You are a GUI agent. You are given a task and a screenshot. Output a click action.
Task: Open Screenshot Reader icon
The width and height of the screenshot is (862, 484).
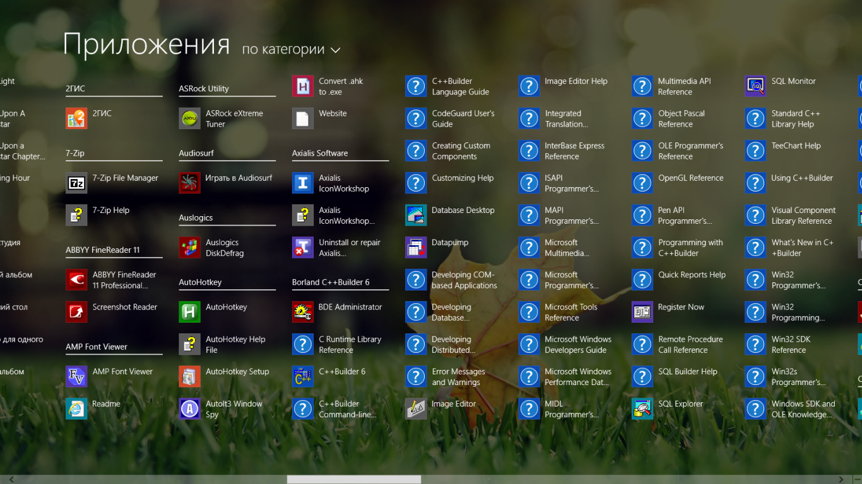coord(76,312)
